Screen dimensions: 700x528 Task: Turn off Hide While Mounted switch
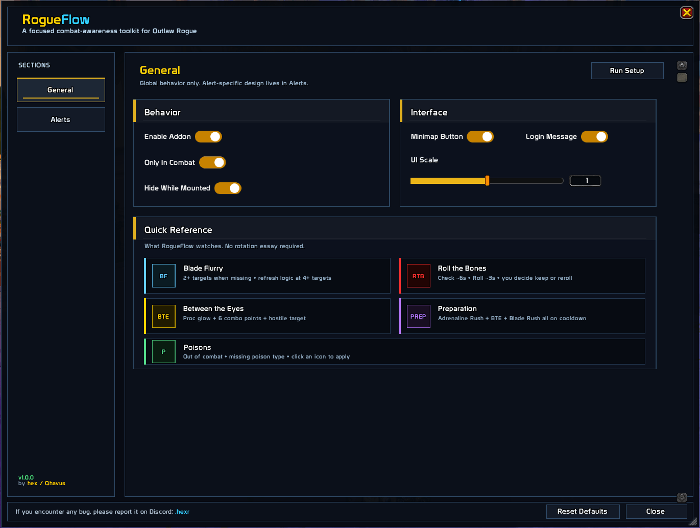[228, 188]
